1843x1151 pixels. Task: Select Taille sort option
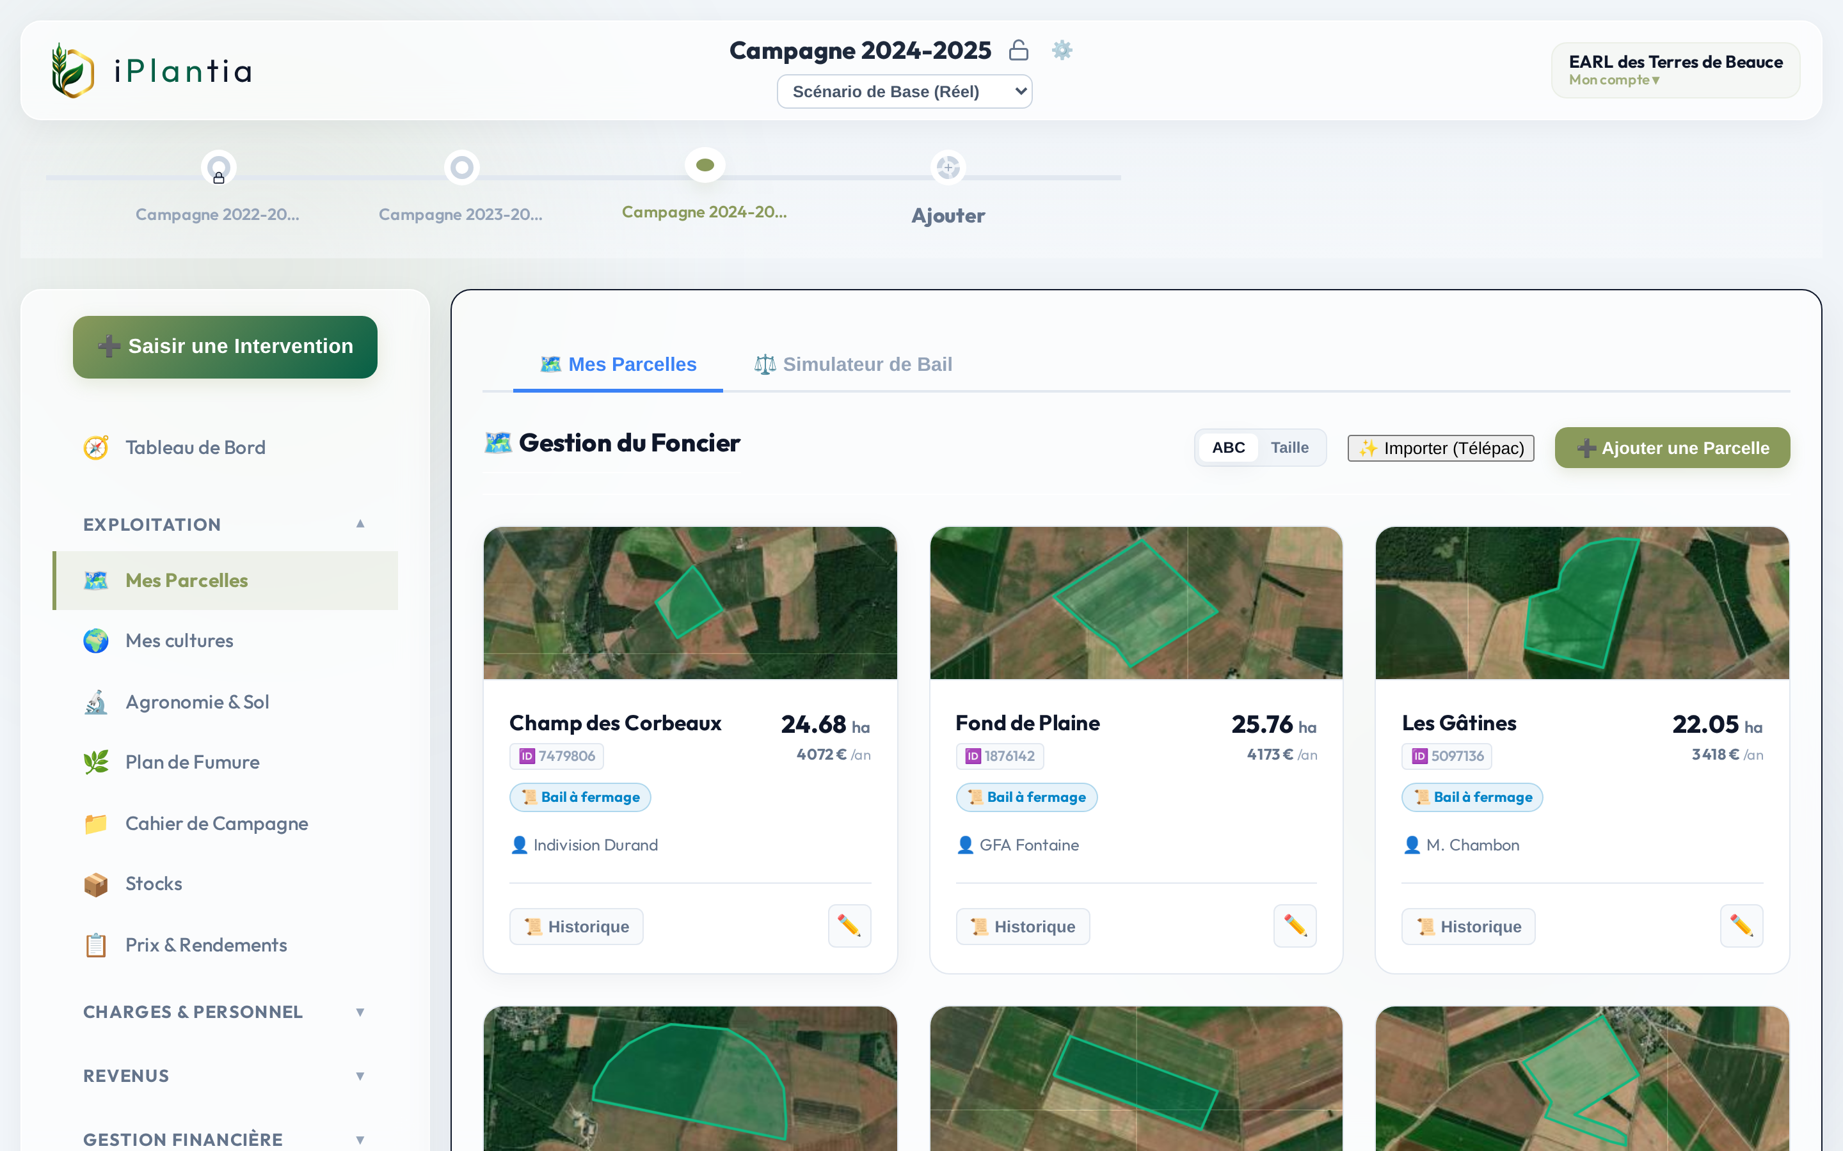tap(1289, 448)
